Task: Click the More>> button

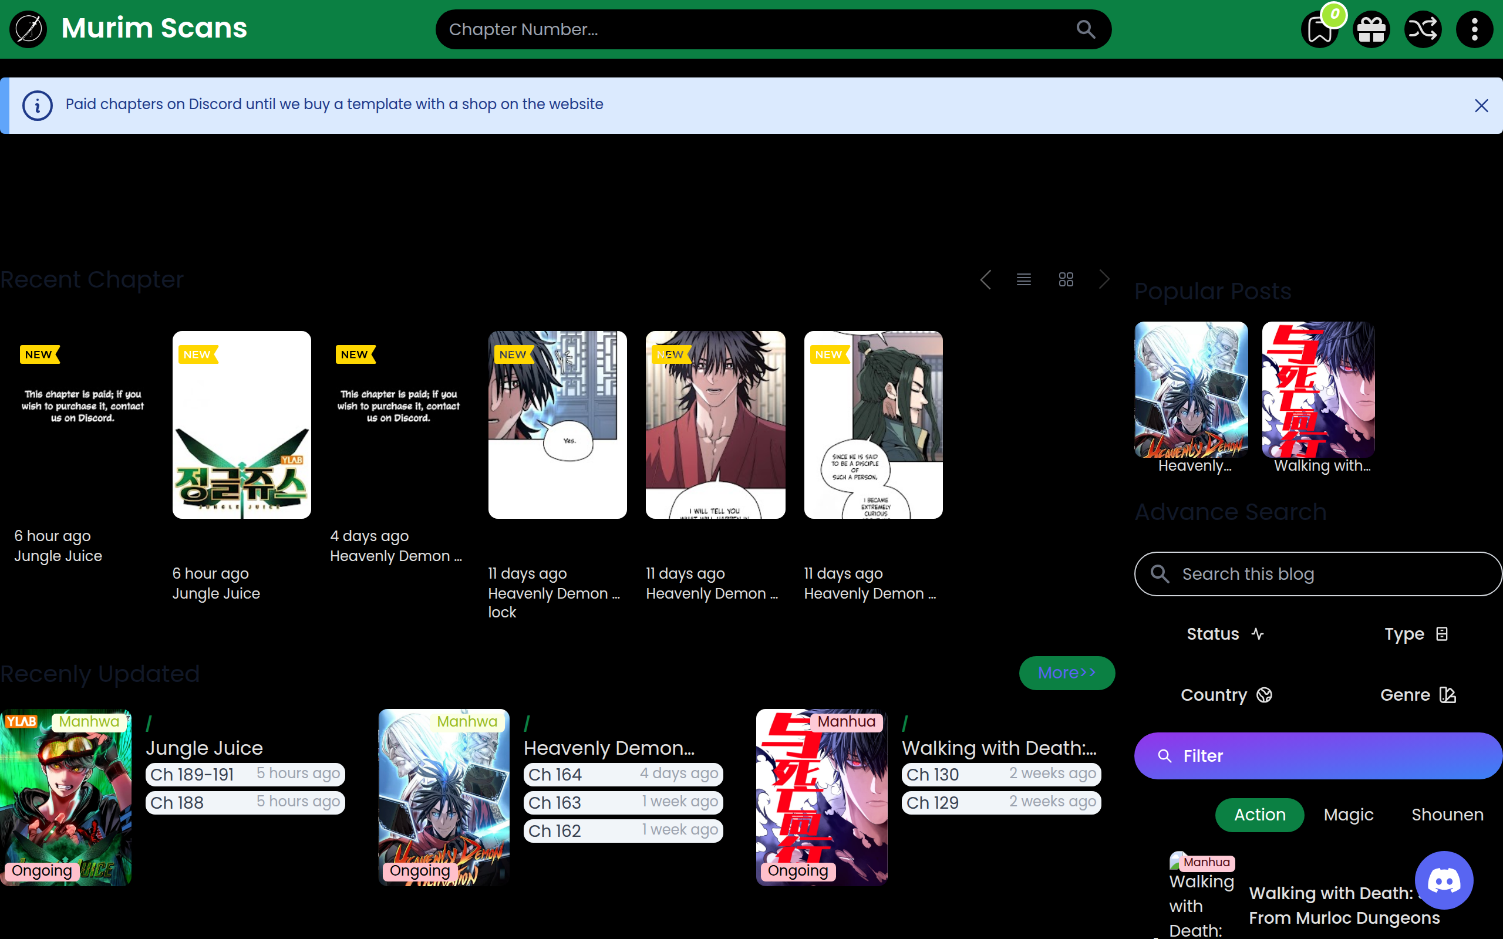Action: point(1067,673)
